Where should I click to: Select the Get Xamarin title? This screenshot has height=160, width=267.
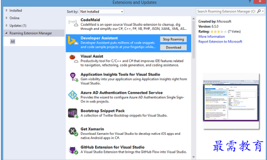[92, 129]
